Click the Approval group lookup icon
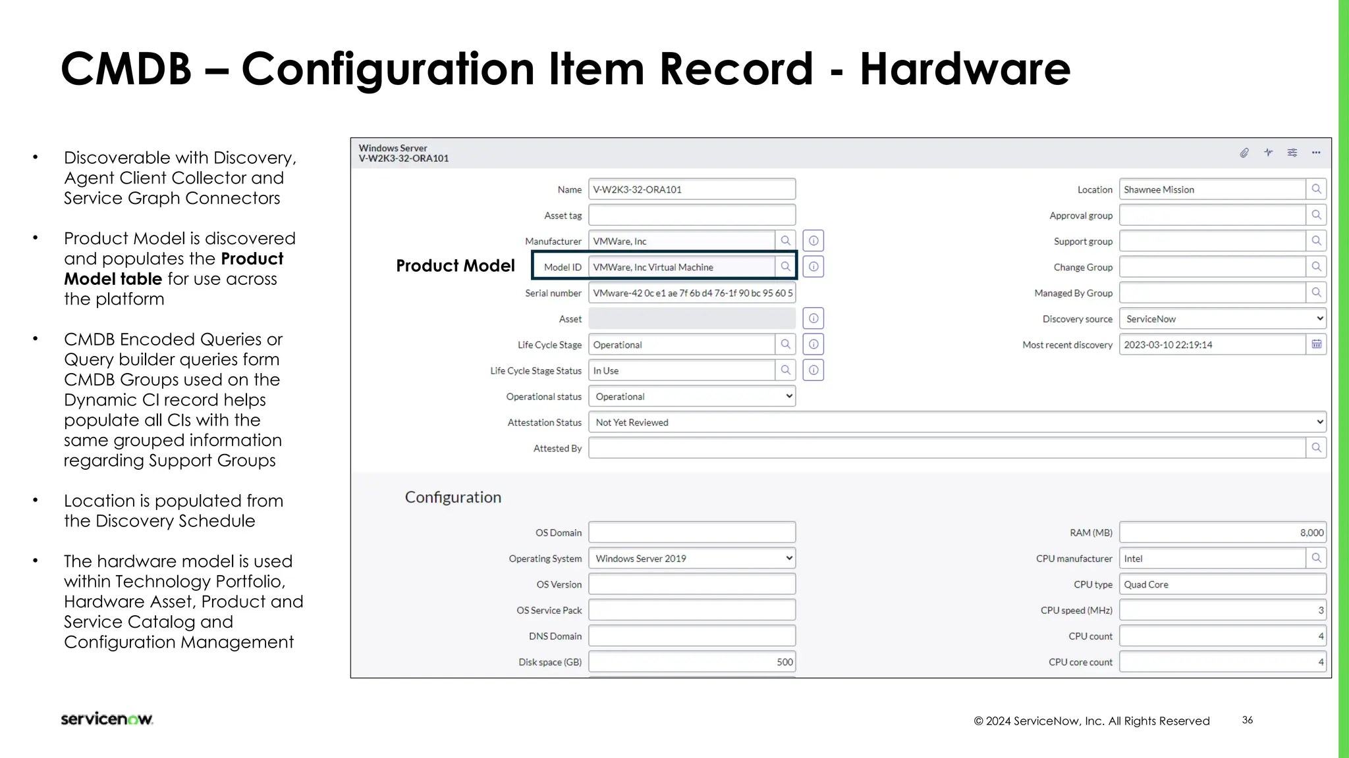This screenshot has width=1349, height=758. pos(1316,215)
